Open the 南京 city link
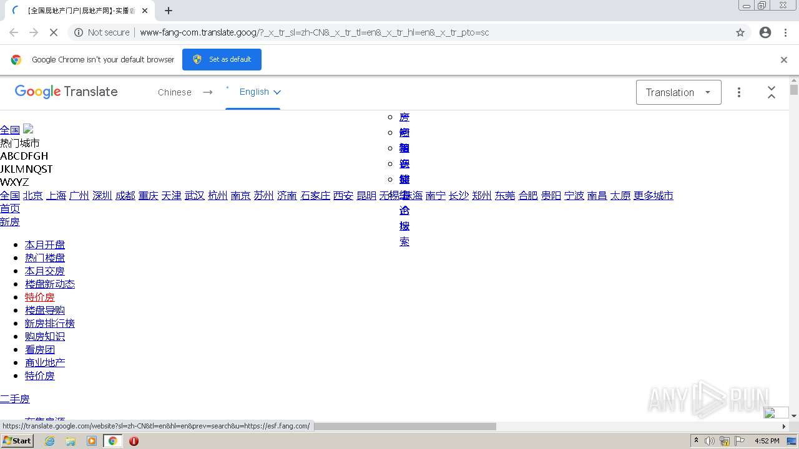Image resolution: width=799 pixels, height=449 pixels. point(241,195)
